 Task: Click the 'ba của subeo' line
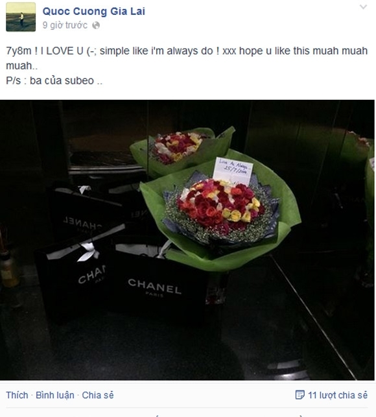coord(54,80)
